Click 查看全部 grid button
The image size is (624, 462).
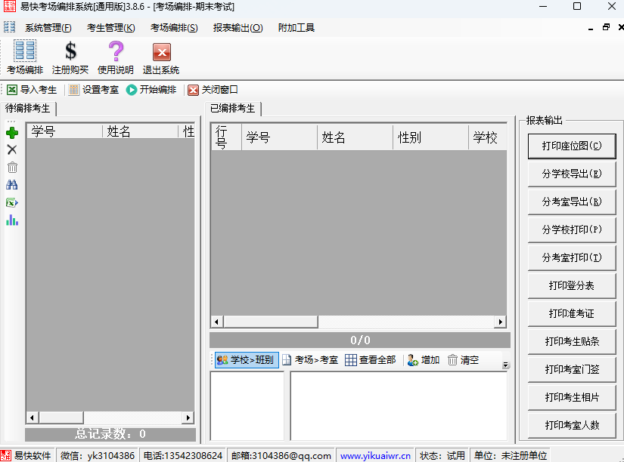[371, 360]
